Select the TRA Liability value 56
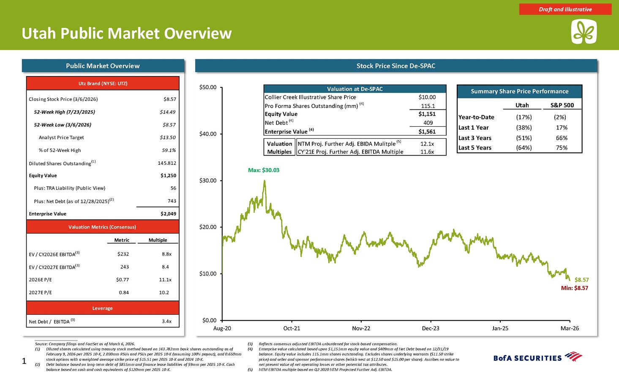Viewport: 619px width, 376px height. 173,188
